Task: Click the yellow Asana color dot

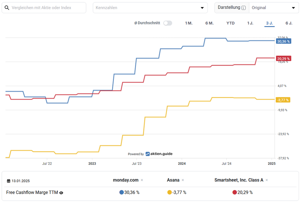Action: click(169, 192)
